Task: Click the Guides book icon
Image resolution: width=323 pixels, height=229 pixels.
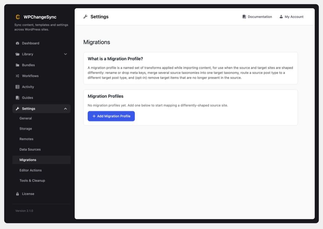Action: pyautogui.click(x=18, y=98)
